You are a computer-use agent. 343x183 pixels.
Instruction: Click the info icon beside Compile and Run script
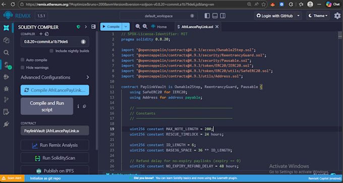point(78,106)
